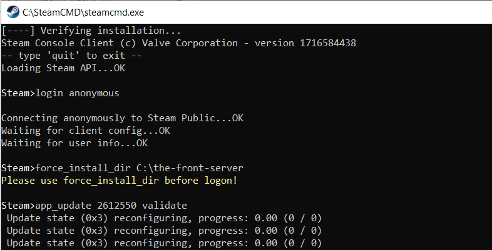Click the 'Waiting for client config' line
Screen dimensions: 492x250
tap(86, 131)
